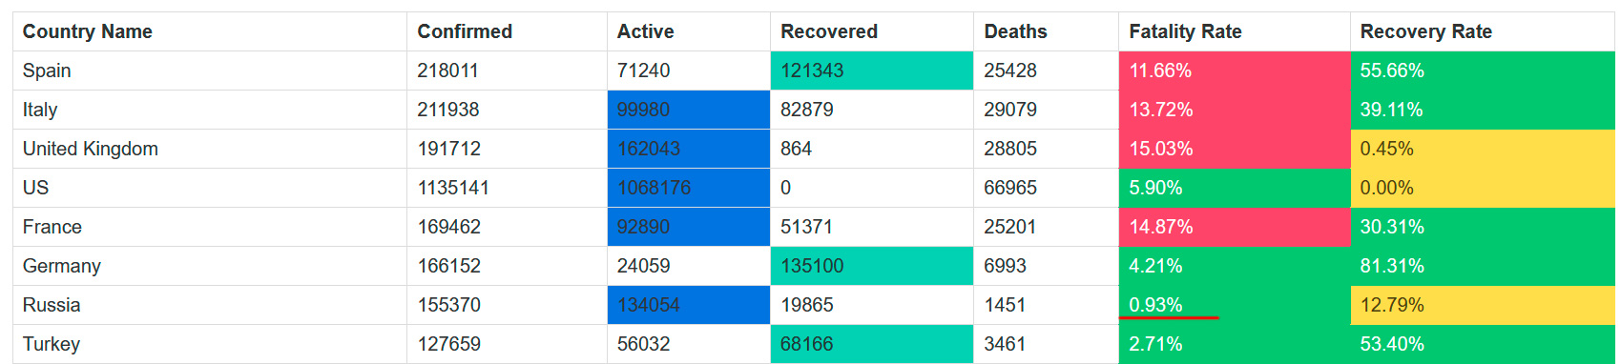Select the Fatality Rate column header
The height and width of the screenshot is (364, 1621).
tap(1235, 31)
